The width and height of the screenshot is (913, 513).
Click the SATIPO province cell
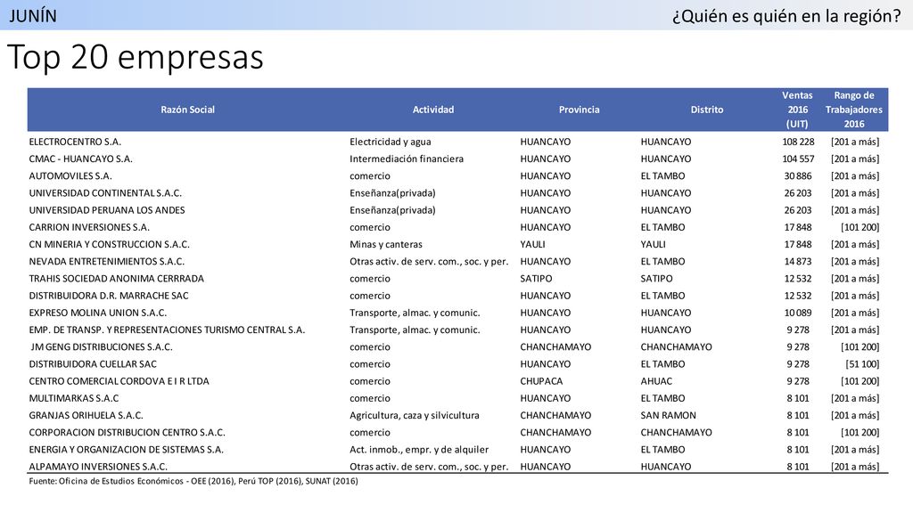click(536, 279)
